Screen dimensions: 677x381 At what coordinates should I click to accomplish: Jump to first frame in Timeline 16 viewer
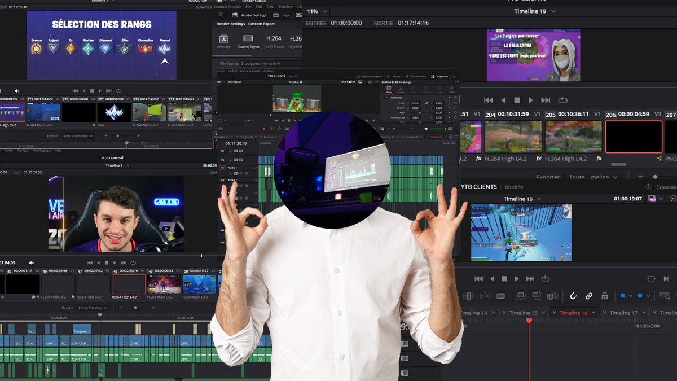point(478,279)
